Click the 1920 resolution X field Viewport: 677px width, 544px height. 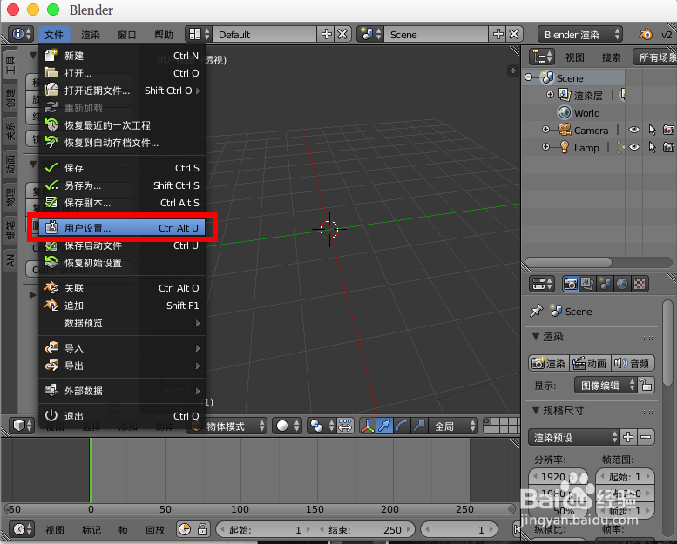pyautogui.click(x=559, y=476)
